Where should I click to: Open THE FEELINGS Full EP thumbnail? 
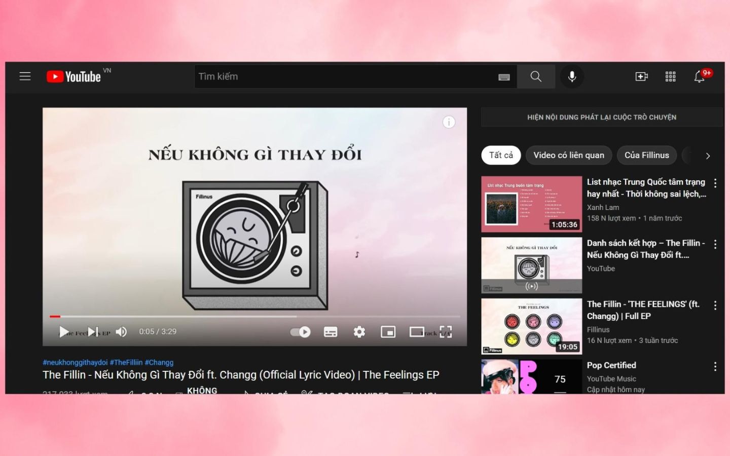(x=531, y=326)
